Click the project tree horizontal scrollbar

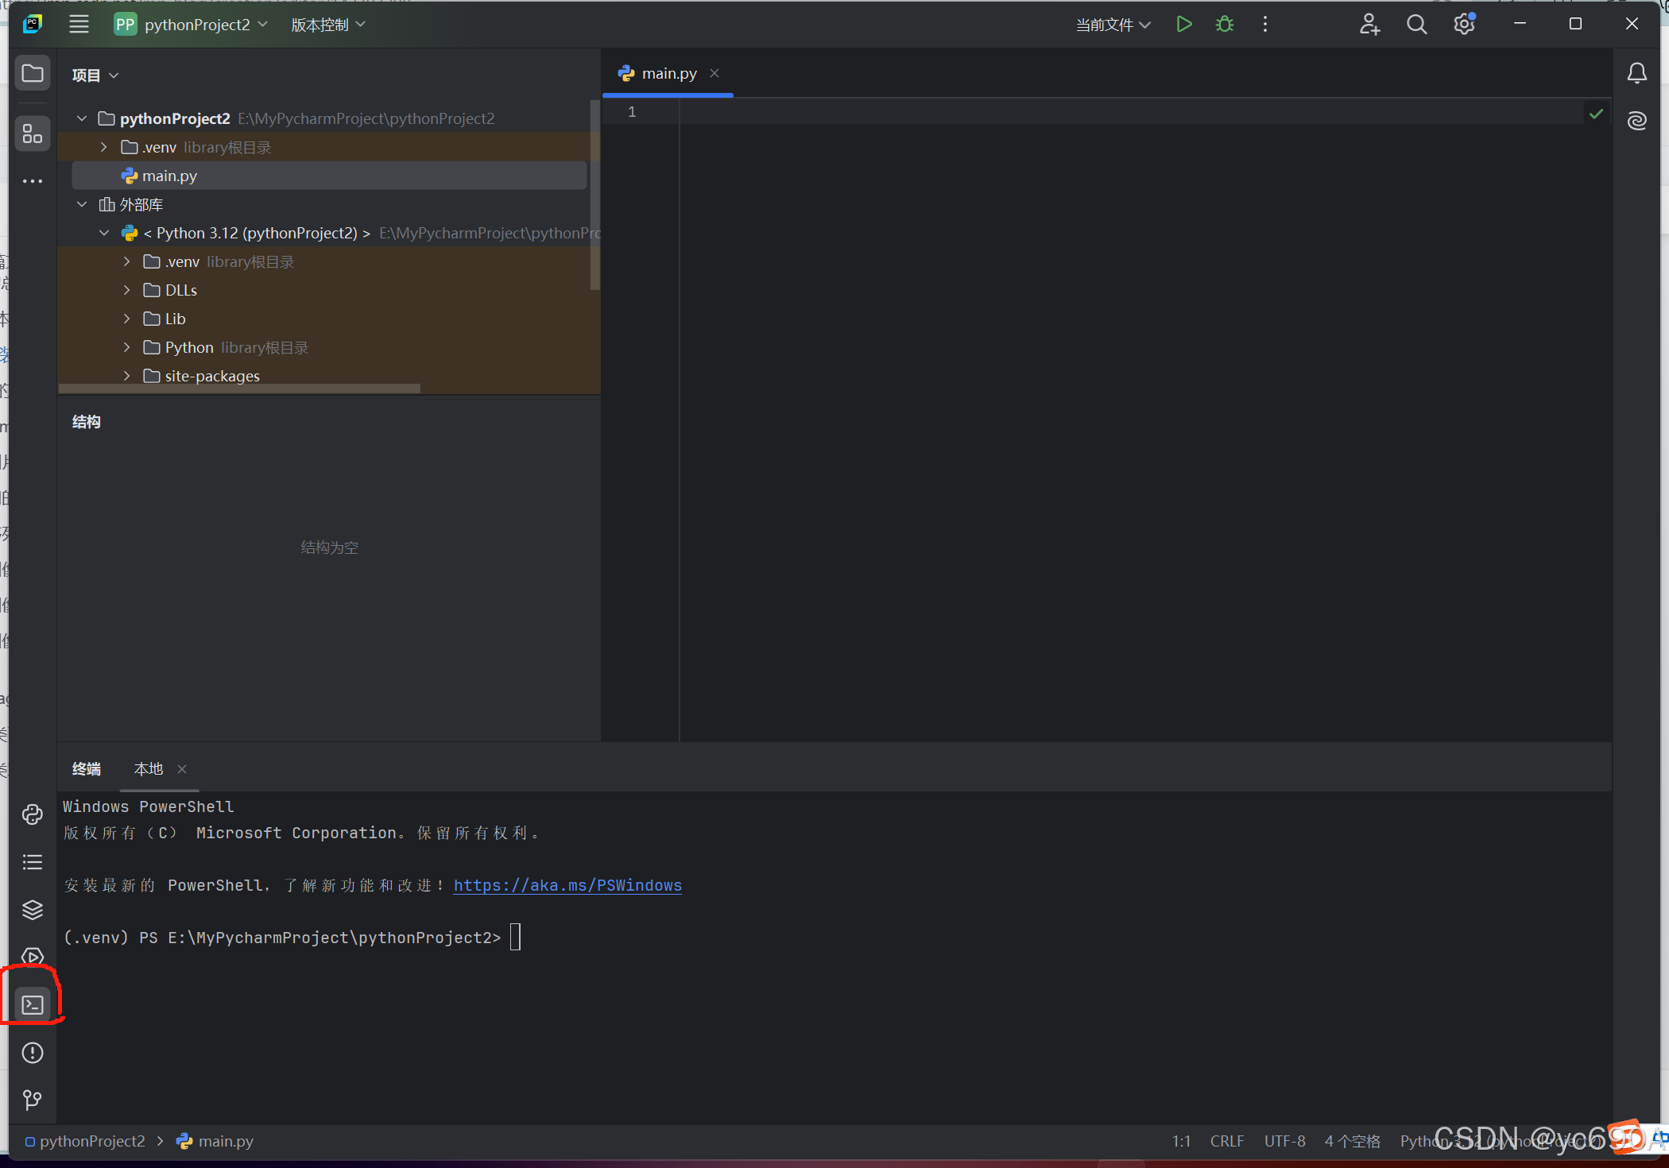(x=238, y=389)
